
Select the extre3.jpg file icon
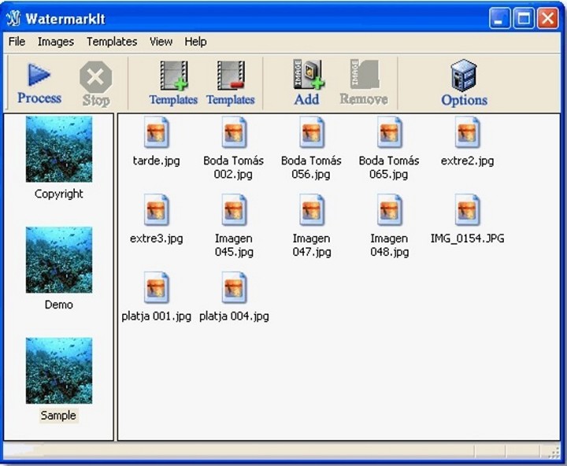[x=156, y=210]
